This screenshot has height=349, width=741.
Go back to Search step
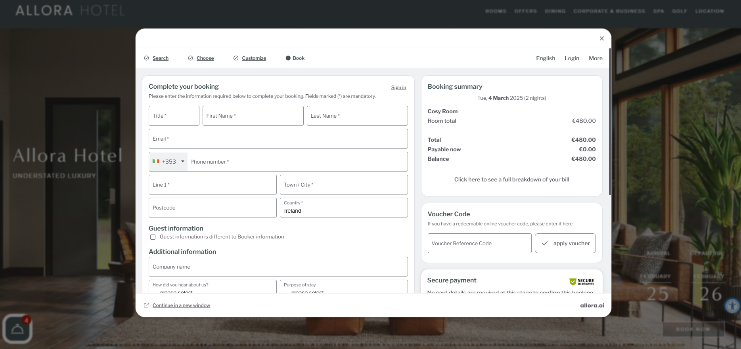pyautogui.click(x=161, y=58)
